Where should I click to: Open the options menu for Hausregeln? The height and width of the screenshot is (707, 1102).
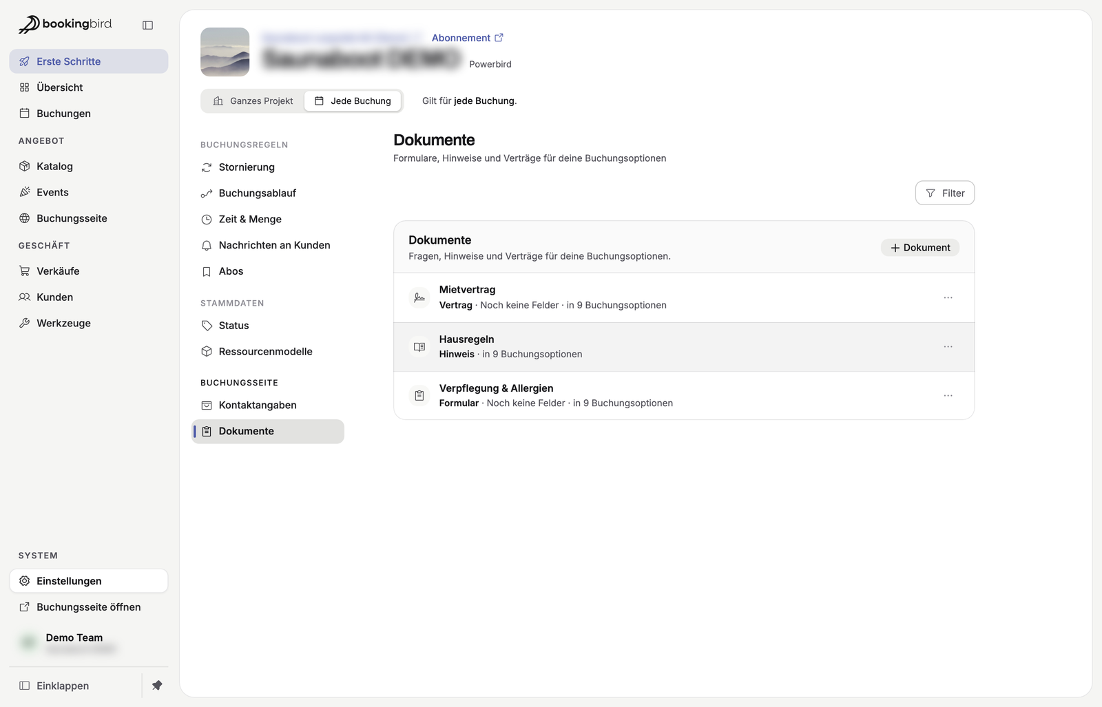(948, 346)
